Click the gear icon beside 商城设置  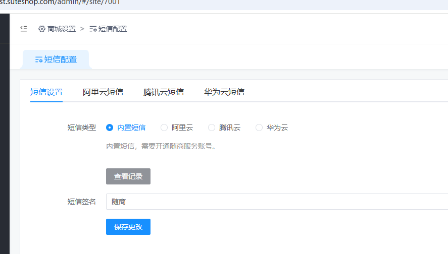[x=42, y=29]
